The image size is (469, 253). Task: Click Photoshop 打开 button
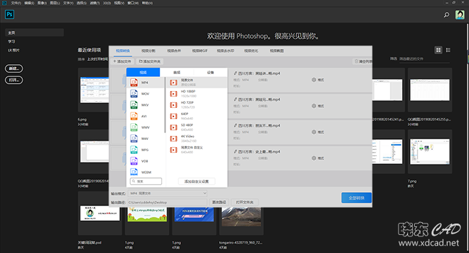(x=14, y=80)
